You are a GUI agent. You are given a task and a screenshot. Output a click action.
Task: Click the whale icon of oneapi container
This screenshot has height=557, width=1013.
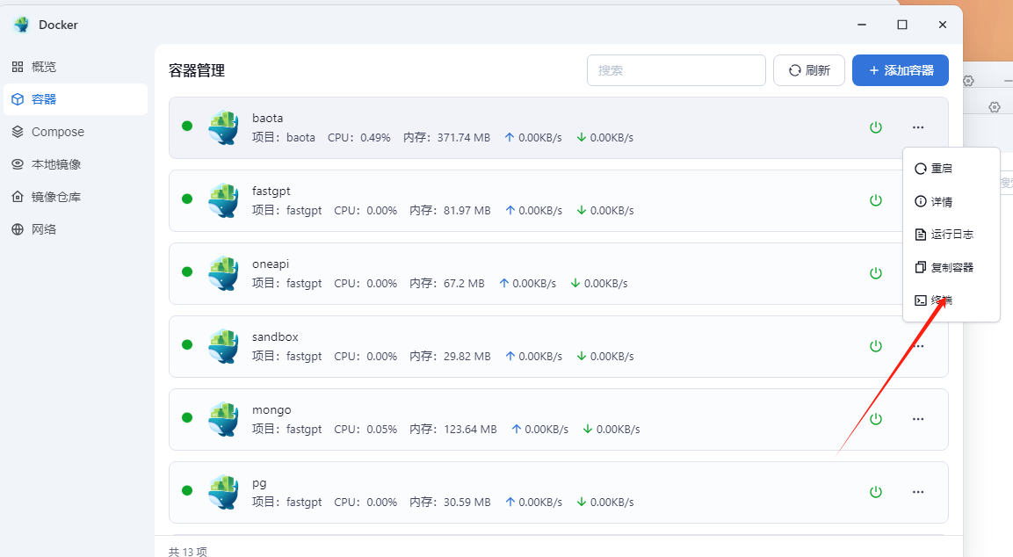pyautogui.click(x=223, y=273)
